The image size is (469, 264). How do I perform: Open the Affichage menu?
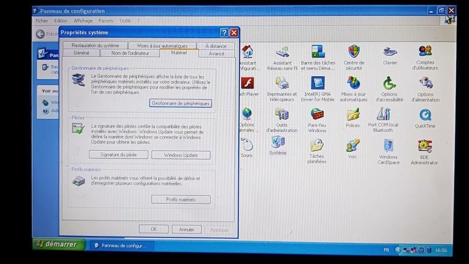point(83,21)
